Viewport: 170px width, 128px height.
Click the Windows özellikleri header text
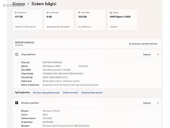(x=30, y=103)
